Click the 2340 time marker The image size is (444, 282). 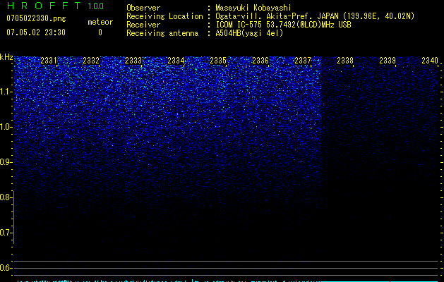430,61
